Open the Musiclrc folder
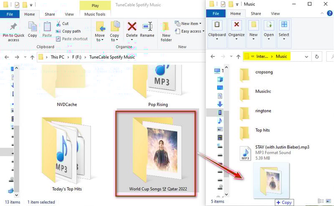334x206 pixels. (255, 94)
